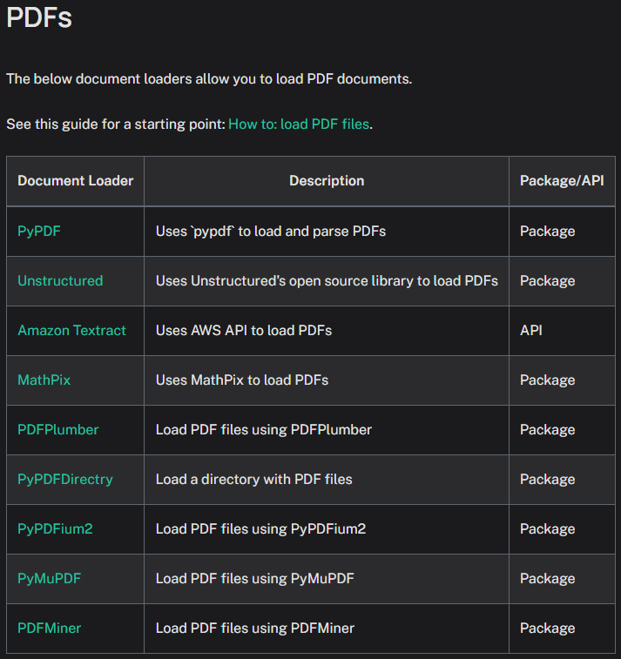The height and width of the screenshot is (659, 621).
Task: Click the 'PDFs' page heading
Action: coord(39,18)
